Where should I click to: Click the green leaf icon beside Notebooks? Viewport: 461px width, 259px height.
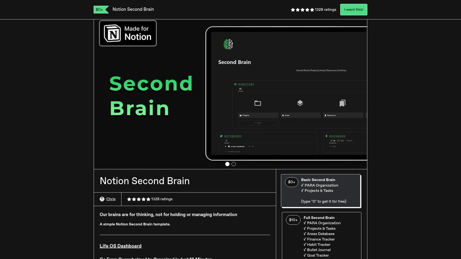point(221,136)
